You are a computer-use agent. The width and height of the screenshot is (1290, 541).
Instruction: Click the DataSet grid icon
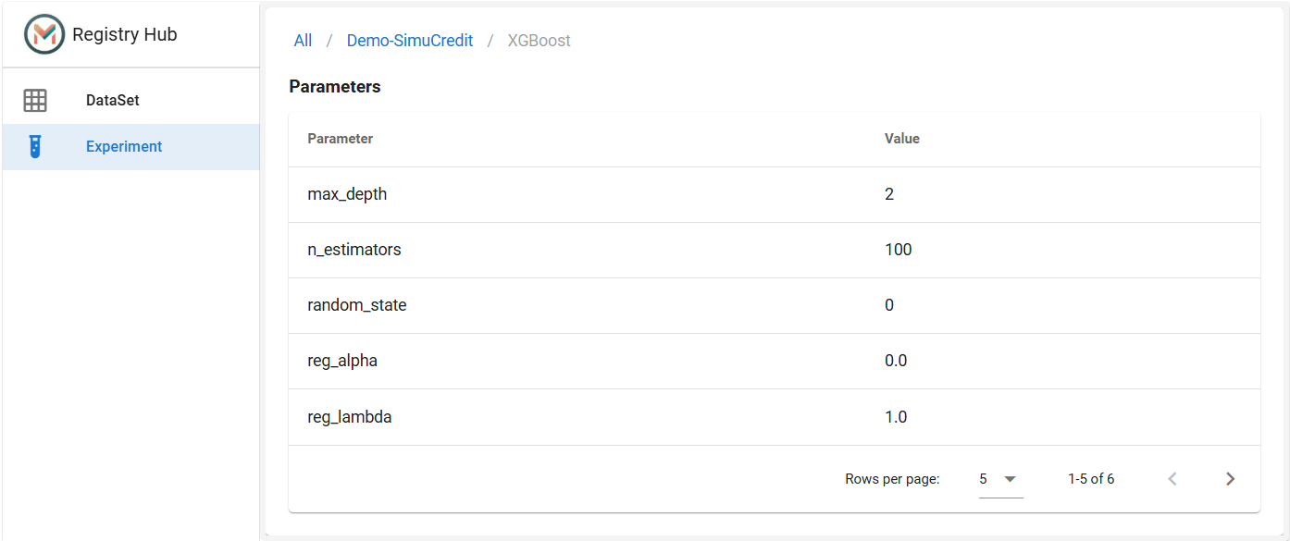pyautogui.click(x=35, y=100)
